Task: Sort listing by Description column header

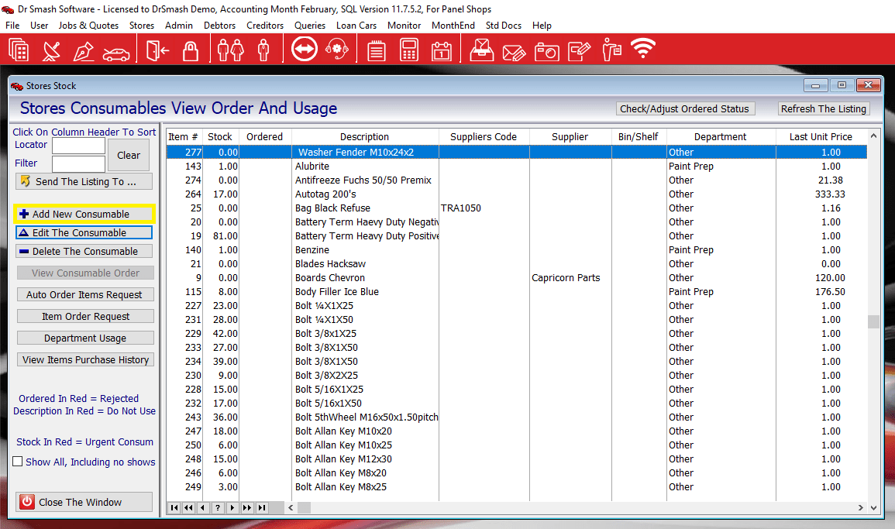Action: (364, 137)
